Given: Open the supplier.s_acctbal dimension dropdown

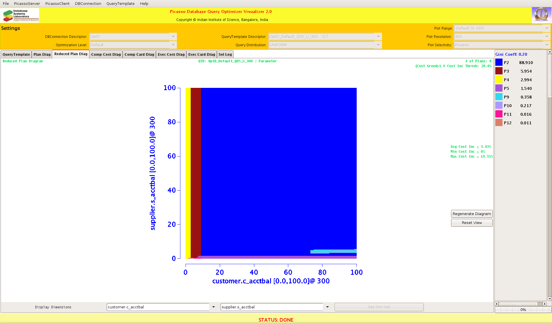Looking at the screenshot, I should point(327,307).
